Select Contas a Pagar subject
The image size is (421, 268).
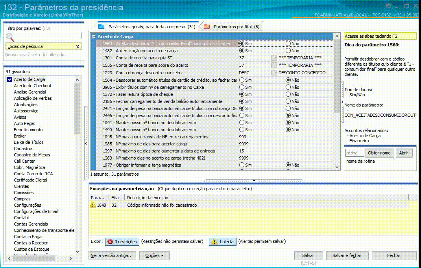click(28, 237)
